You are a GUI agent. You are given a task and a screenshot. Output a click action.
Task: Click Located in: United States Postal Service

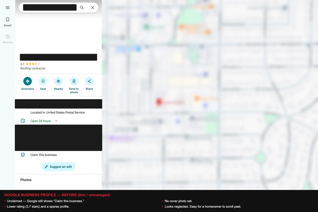(x=58, y=112)
